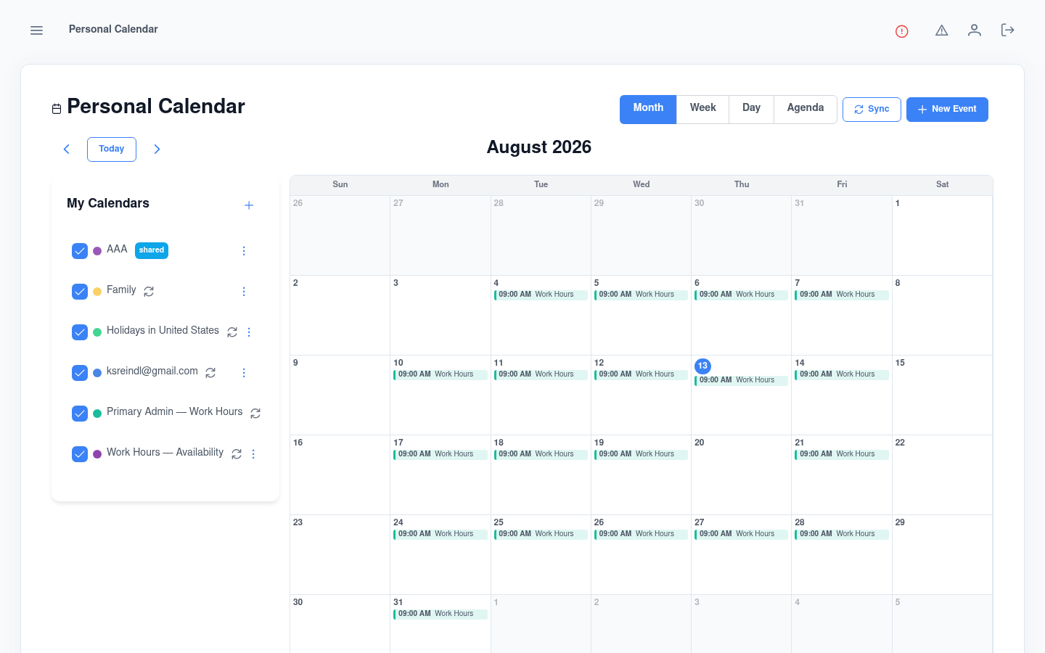Click the red alert circle icon
This screenshot has height=653, width=1045.
902,31
